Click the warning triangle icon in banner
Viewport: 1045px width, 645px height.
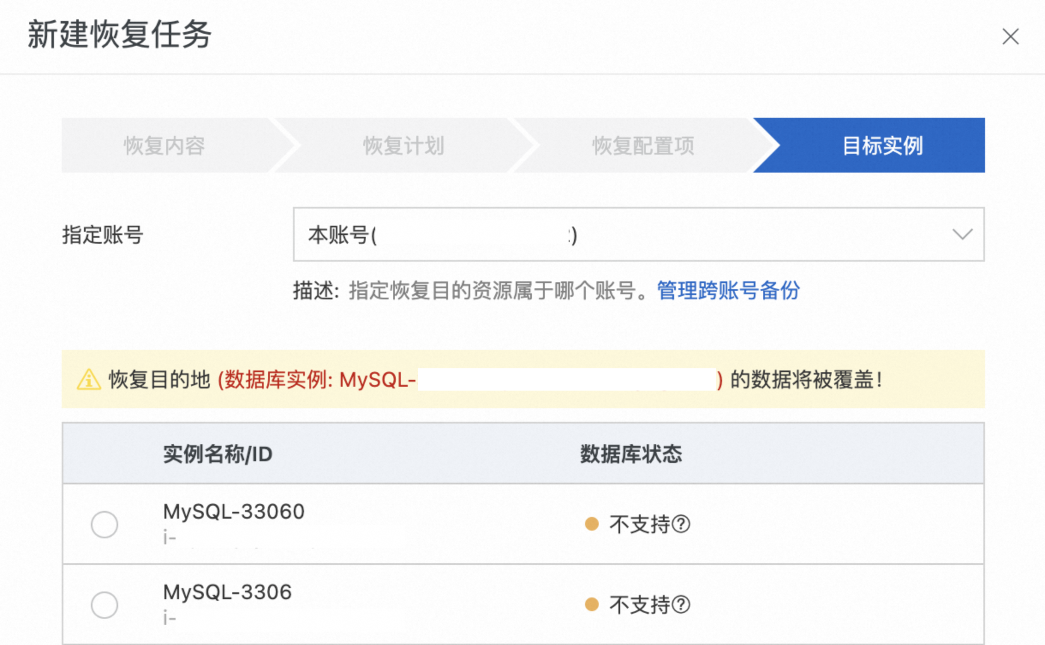[x=89, y=379]
